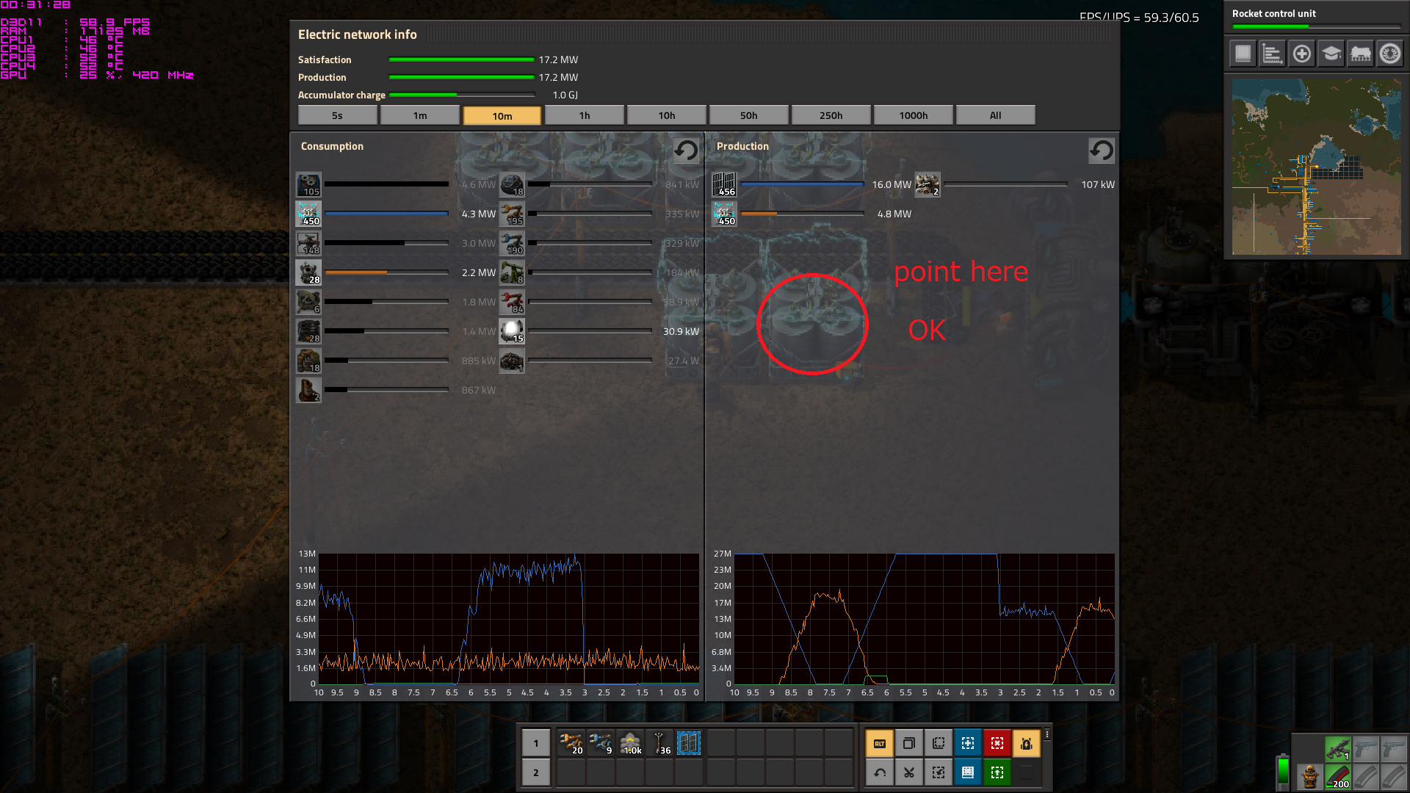The image size is (1410, 793).
Task: Select the green upgrade planner tool
Action: pos(997,772)
